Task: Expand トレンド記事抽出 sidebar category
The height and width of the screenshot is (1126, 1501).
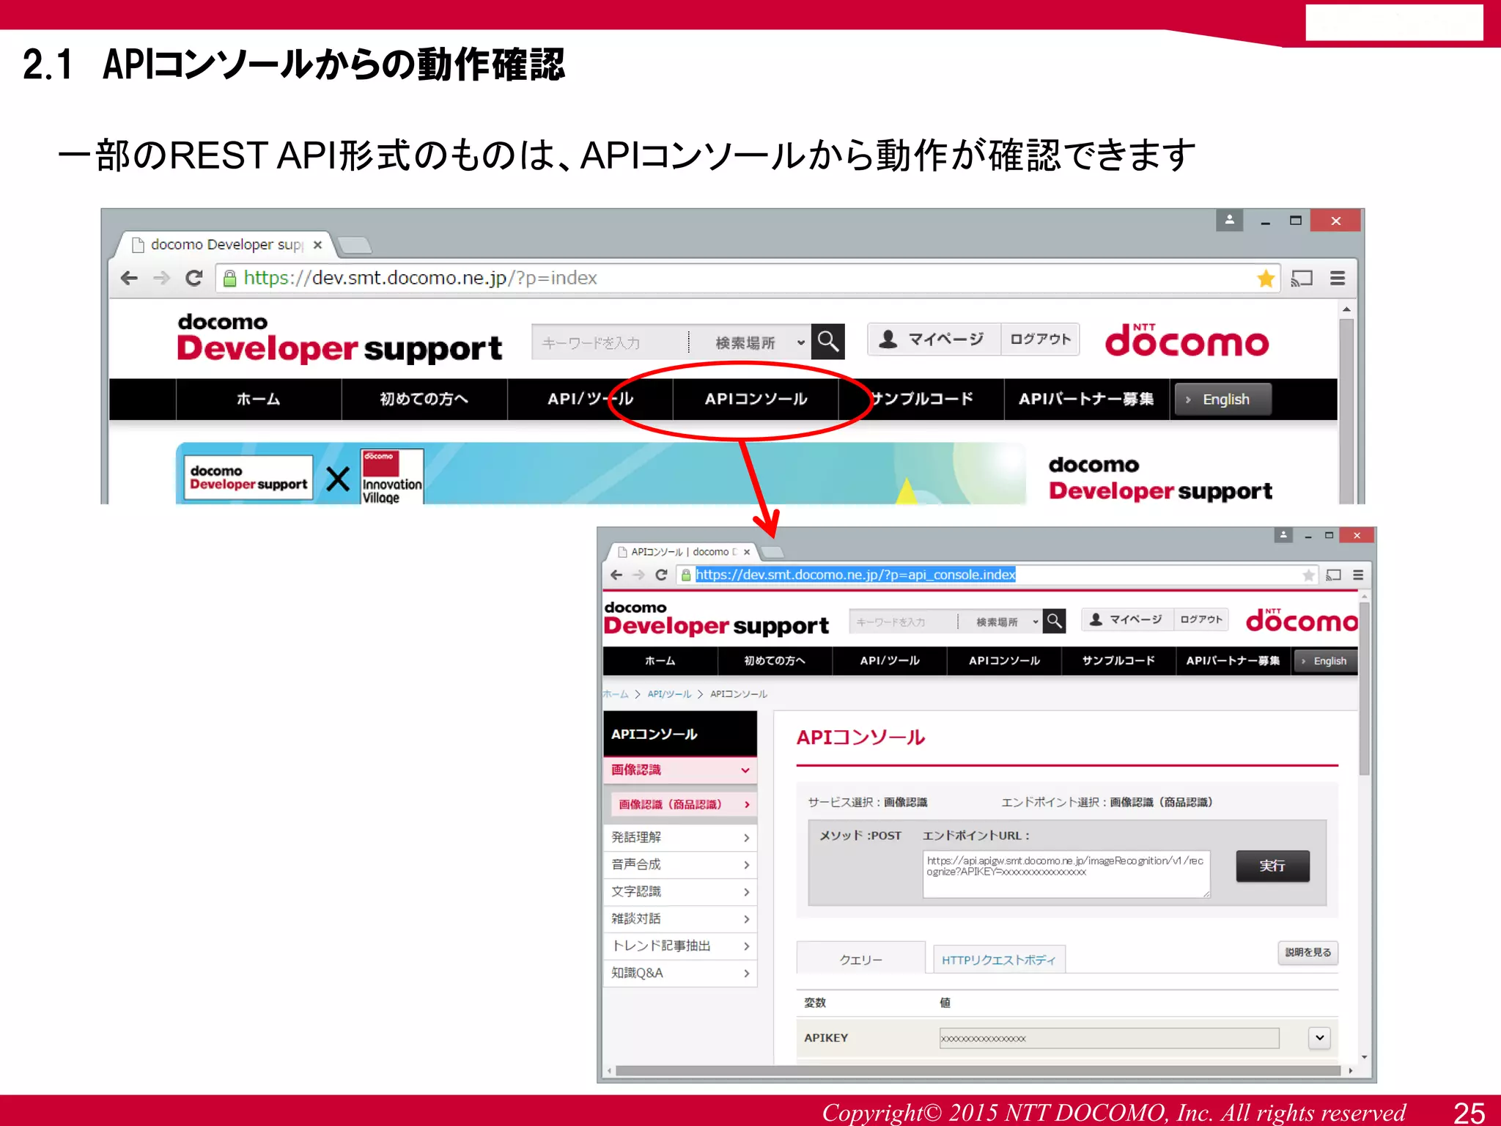Action: [x=680, y=946]
